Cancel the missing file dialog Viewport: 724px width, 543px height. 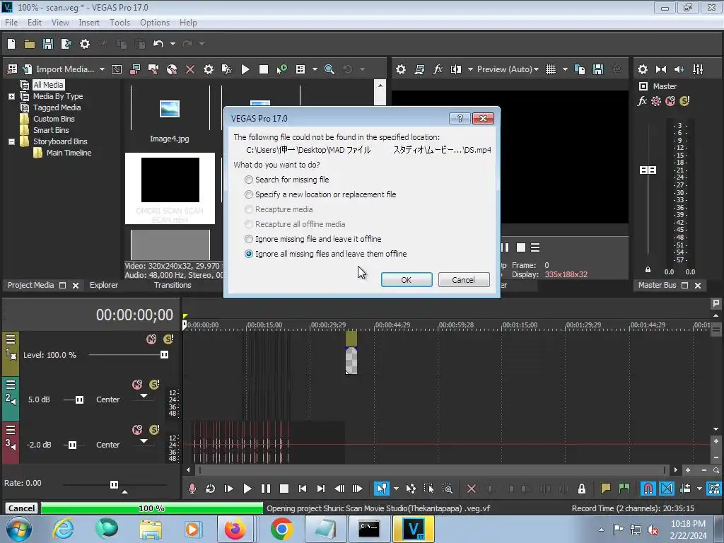point(463,280)
